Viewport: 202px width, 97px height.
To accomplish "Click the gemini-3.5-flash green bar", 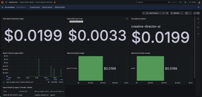I will click(x=91, y=68).
